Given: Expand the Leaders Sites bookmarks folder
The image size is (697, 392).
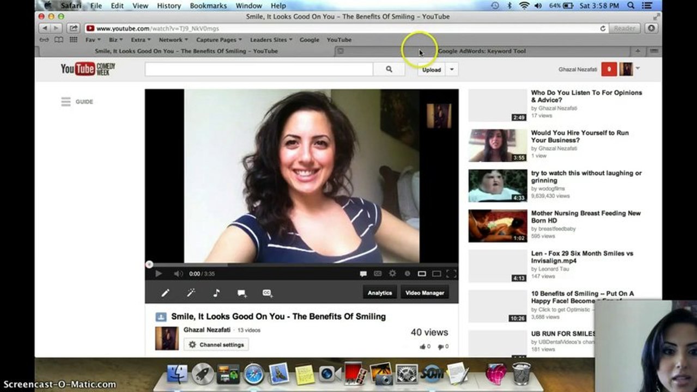Looking at the screenshot, I should [x=271, y=40].
